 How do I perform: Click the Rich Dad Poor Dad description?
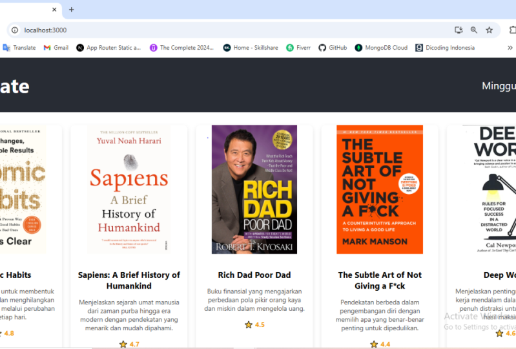point(254,300)
